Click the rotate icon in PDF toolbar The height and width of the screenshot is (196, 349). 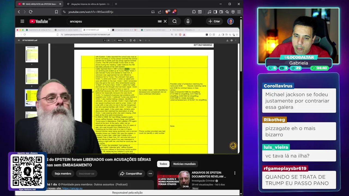point(134,40)
